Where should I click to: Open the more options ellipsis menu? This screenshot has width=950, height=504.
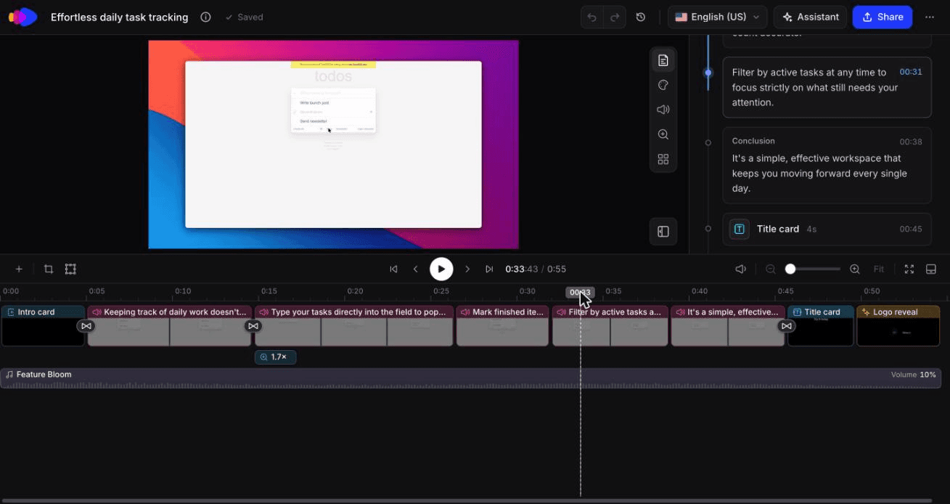(930, 17)
